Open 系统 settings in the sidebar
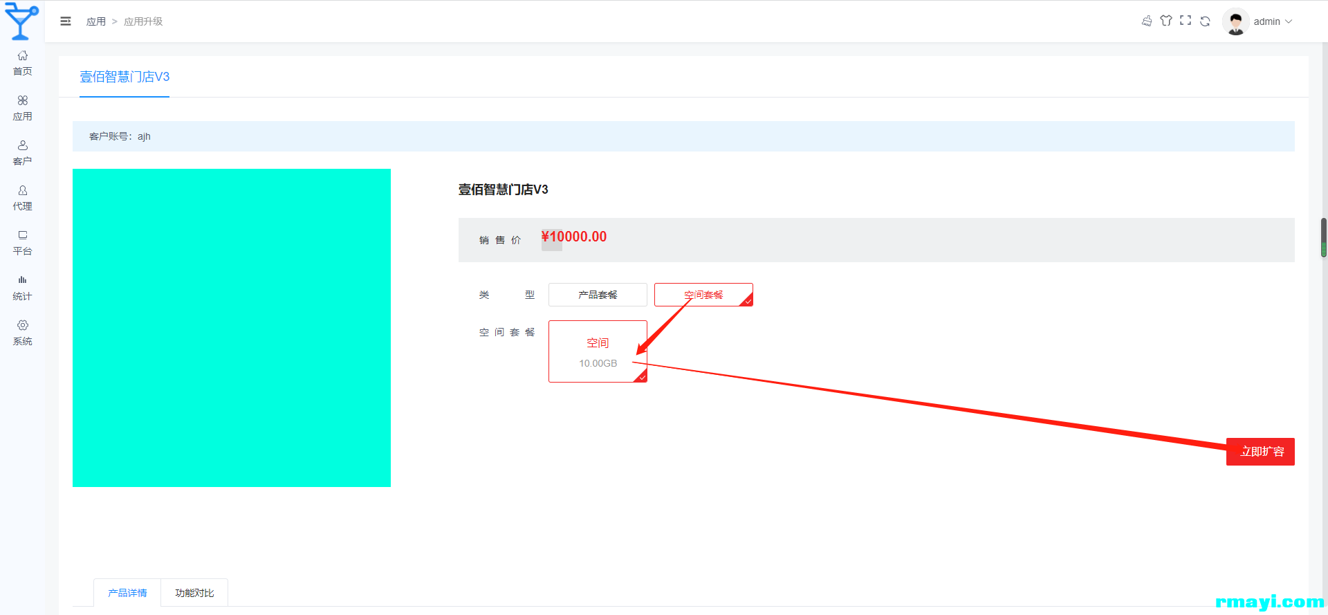Image resolution: width=1328 pixels, height=615 pixels. pos(22,333)
